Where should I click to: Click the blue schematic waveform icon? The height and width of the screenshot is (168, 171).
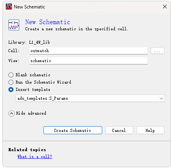pos(14,25)
